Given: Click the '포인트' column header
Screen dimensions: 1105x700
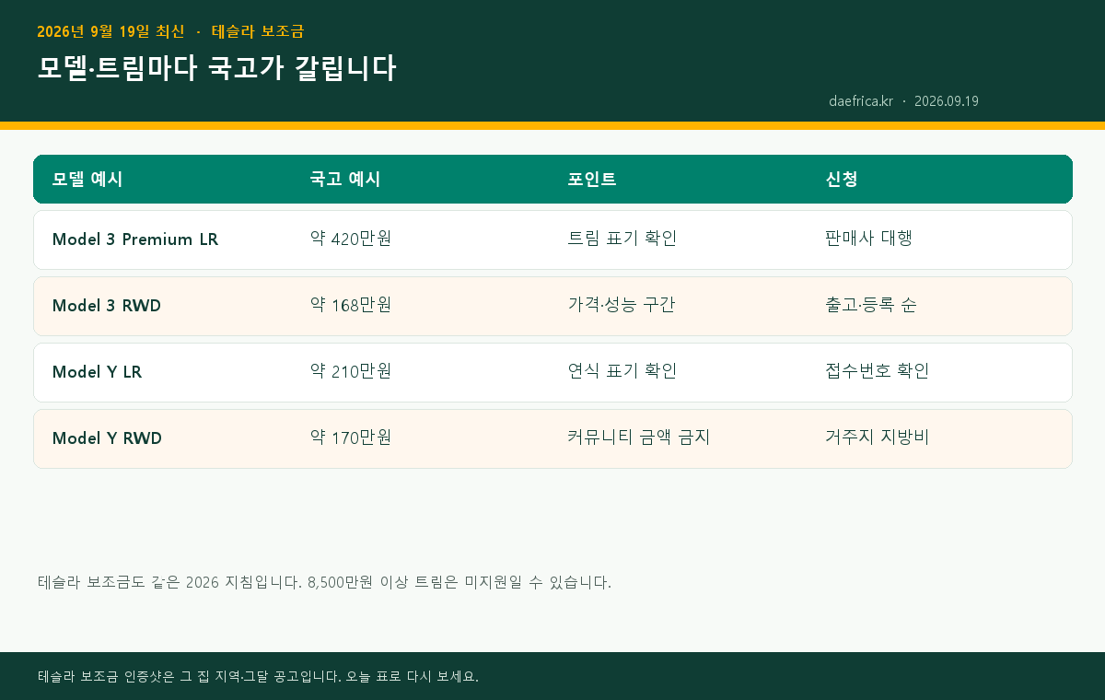Looking at the screenshot, I should tap(592, 180).
